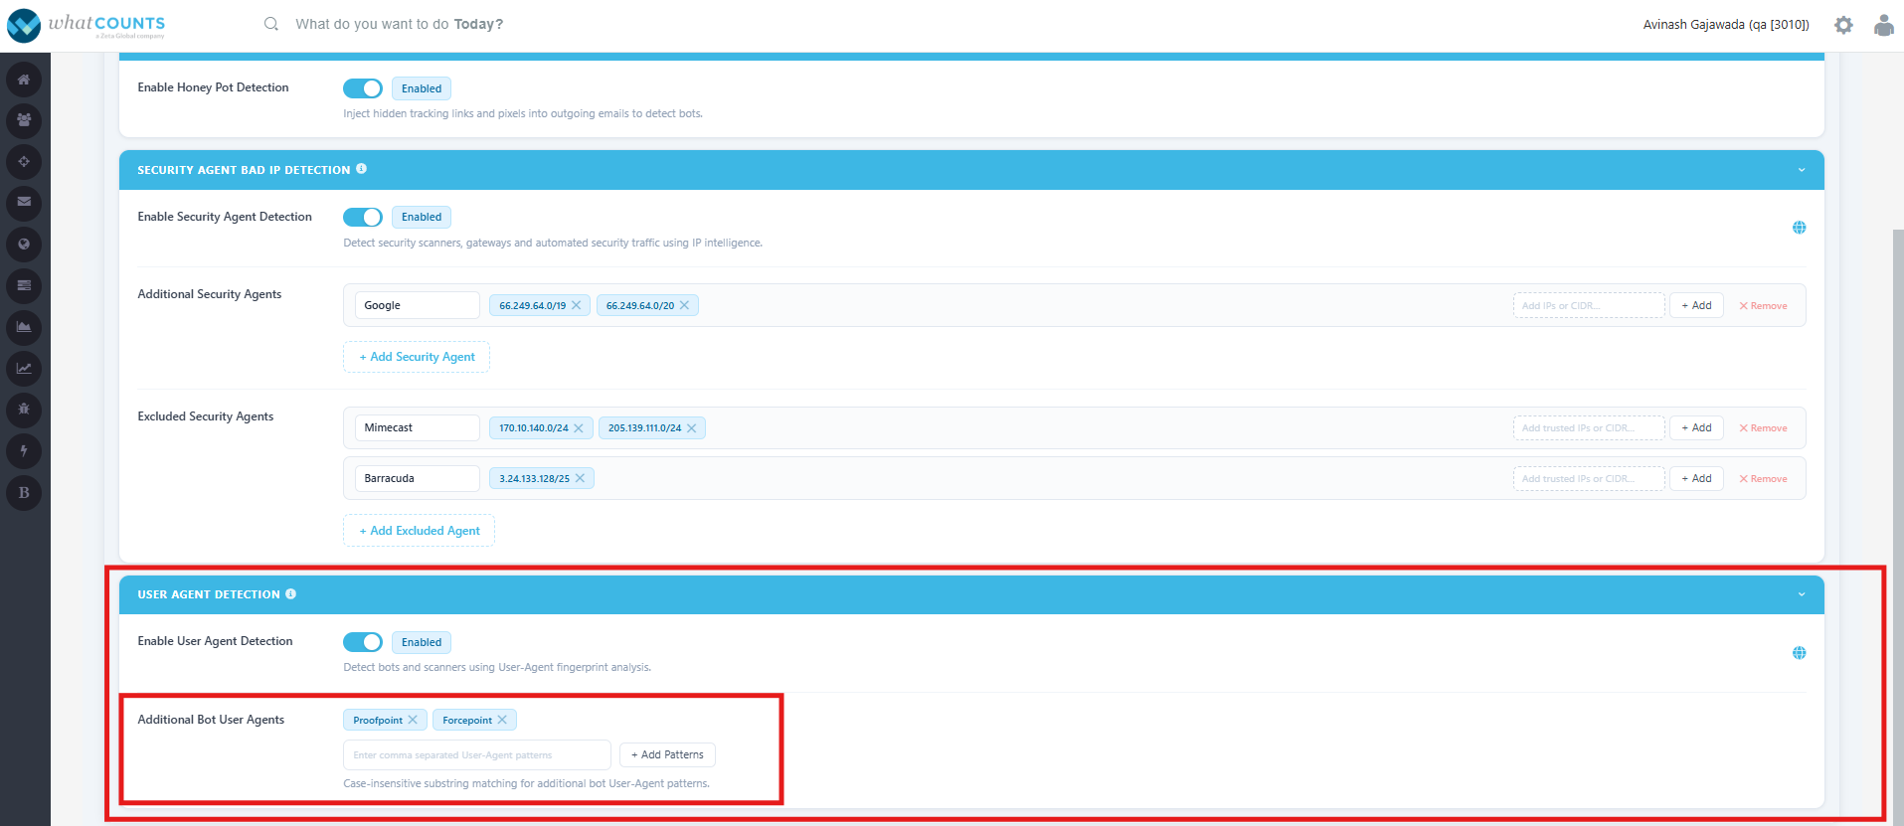Collapse Security Agent Bad IP Detection panel
This screenshot has width=1904, height=826.
point(1801,170)
